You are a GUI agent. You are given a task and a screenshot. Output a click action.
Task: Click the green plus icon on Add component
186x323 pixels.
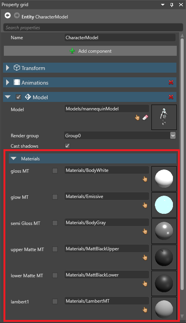pyautogui.click(x=72, y=51)
